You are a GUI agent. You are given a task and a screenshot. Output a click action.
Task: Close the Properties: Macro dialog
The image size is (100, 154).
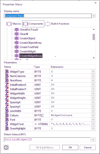click(x=95, y=3)
